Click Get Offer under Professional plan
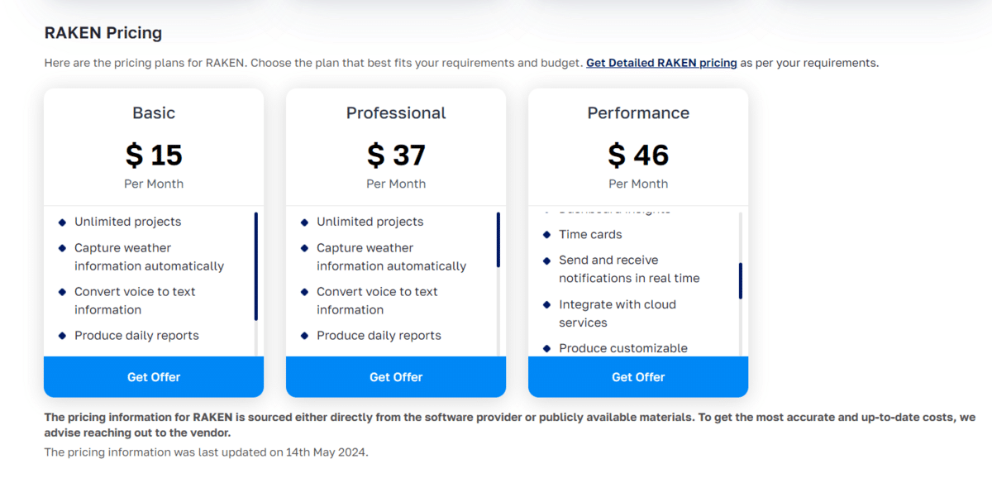992x483 pixels. point(396,377)
